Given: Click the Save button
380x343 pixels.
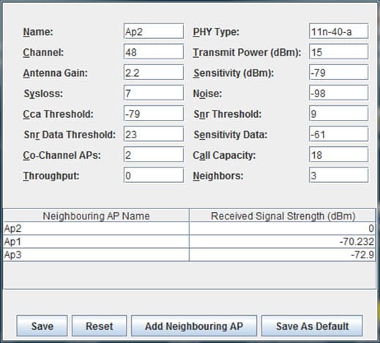Looking at the screenshot, I should pyautogui.click(x=42, y=326).
